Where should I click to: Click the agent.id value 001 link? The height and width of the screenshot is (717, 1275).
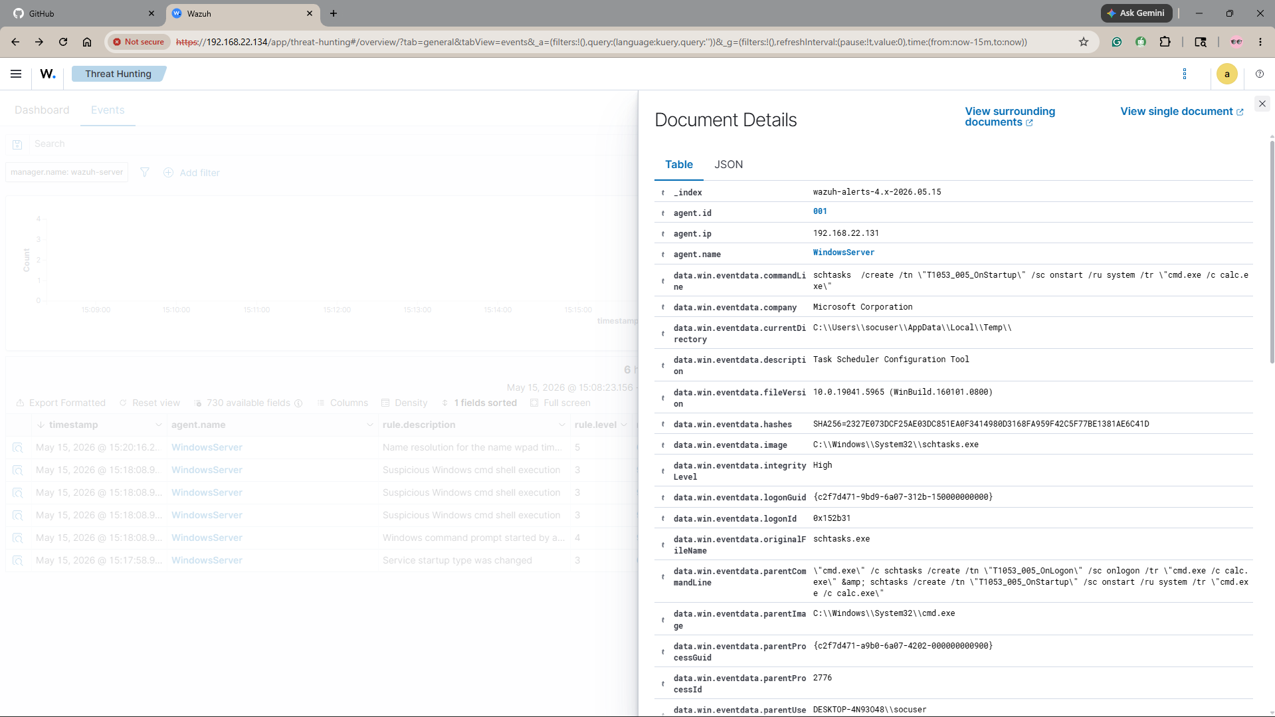point(820,211)
